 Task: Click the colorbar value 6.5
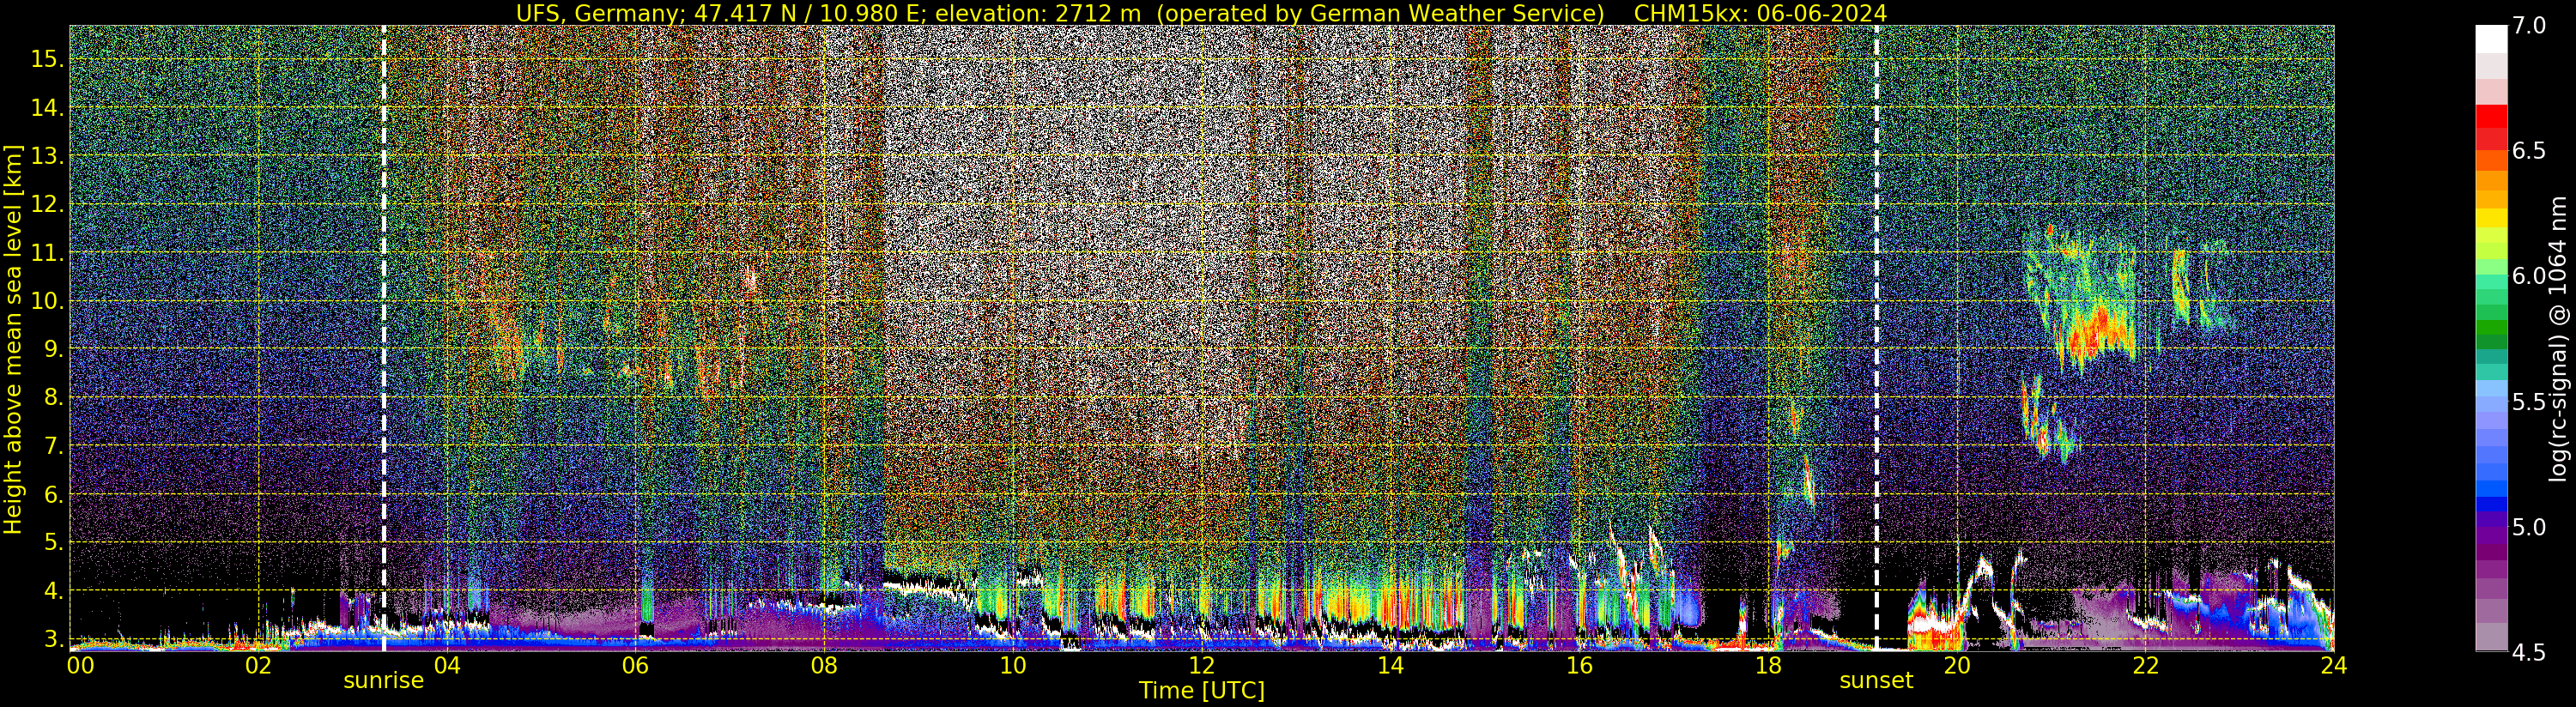2529,151
